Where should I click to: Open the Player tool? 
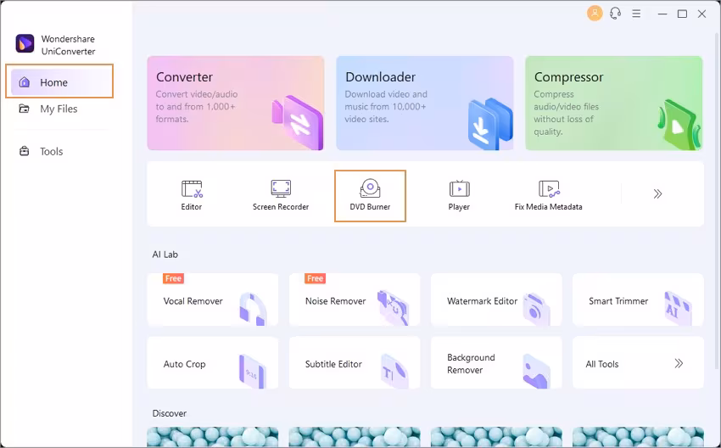(459, 195)
